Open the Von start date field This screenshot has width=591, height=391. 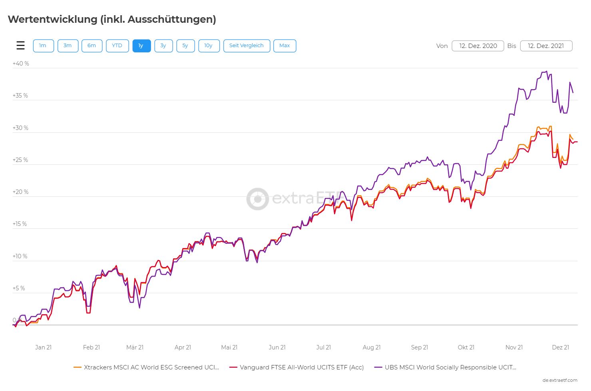(478, 46)
